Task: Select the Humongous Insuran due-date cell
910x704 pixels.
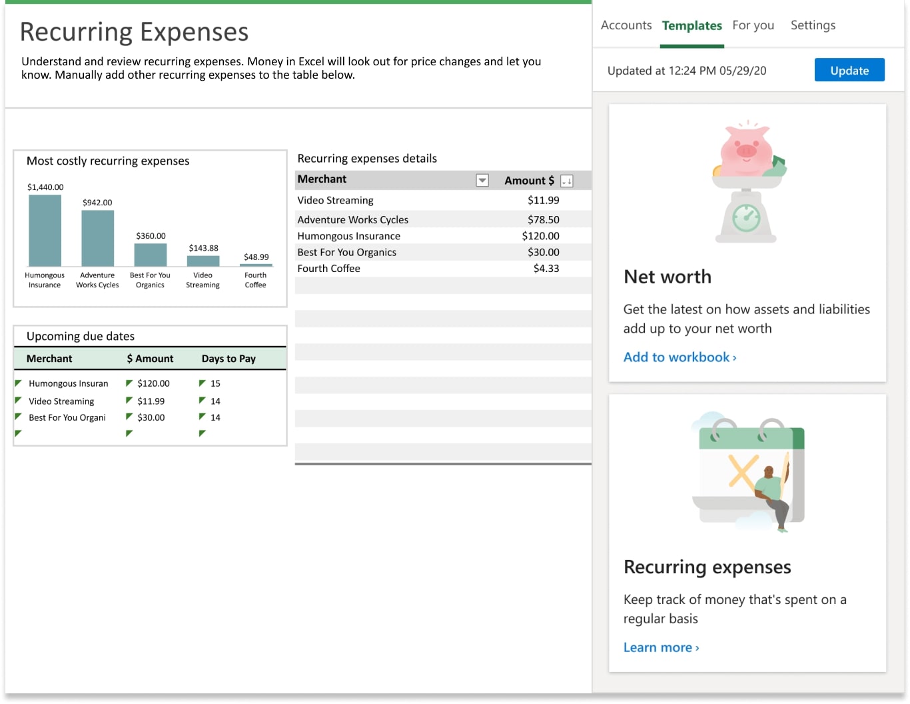Action: 68,383
